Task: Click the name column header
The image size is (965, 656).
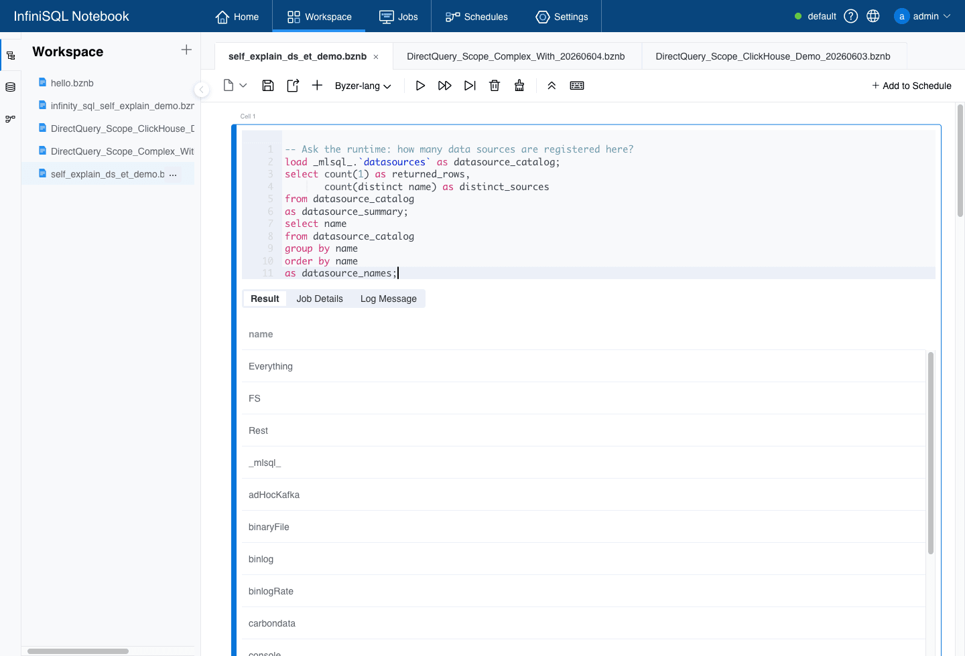Action: (261, 334)
